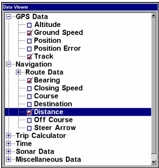The width and height of the screenshot is (159, 168).
Task: Collapse the GPS Data group
Action: [9, 17]
